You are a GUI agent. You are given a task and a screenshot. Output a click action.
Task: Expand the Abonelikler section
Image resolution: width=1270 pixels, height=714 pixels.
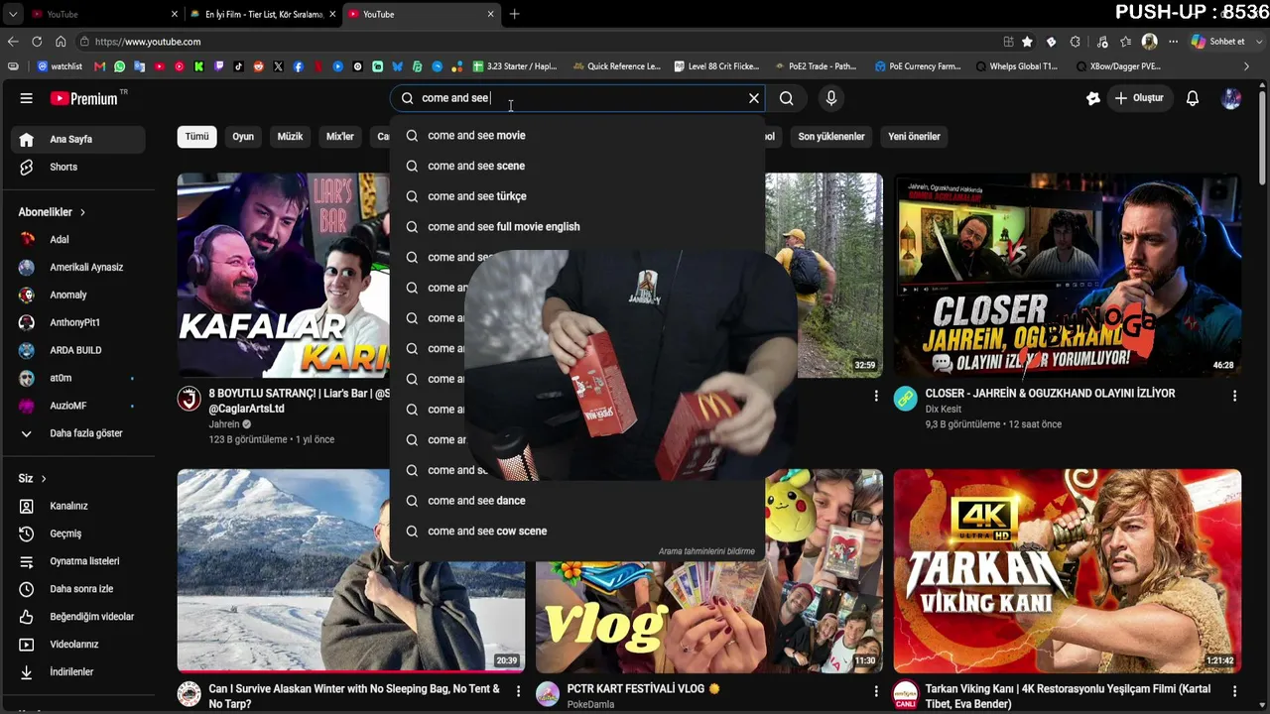[52, 212]
